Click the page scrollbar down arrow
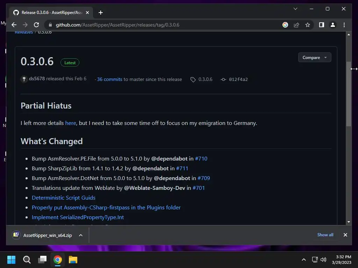Screen dimensions: 358x268 coord(349,222)
